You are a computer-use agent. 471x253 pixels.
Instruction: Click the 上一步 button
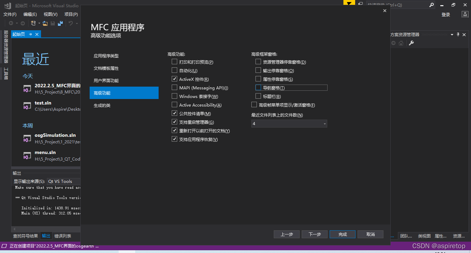click(x=287, y=234)
